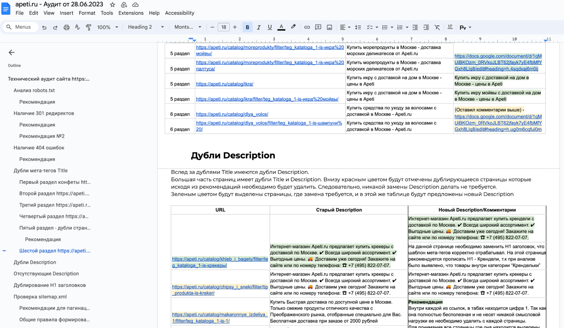Close the outline with back arrow
Viewport: 564px width, 328px height.
click(x=12, y=53)
